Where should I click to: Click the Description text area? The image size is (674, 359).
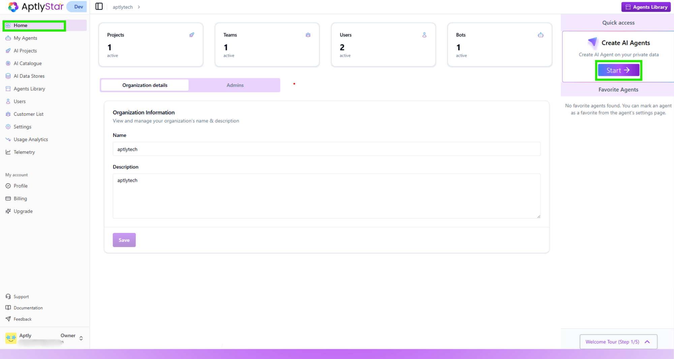coord(327,196)
